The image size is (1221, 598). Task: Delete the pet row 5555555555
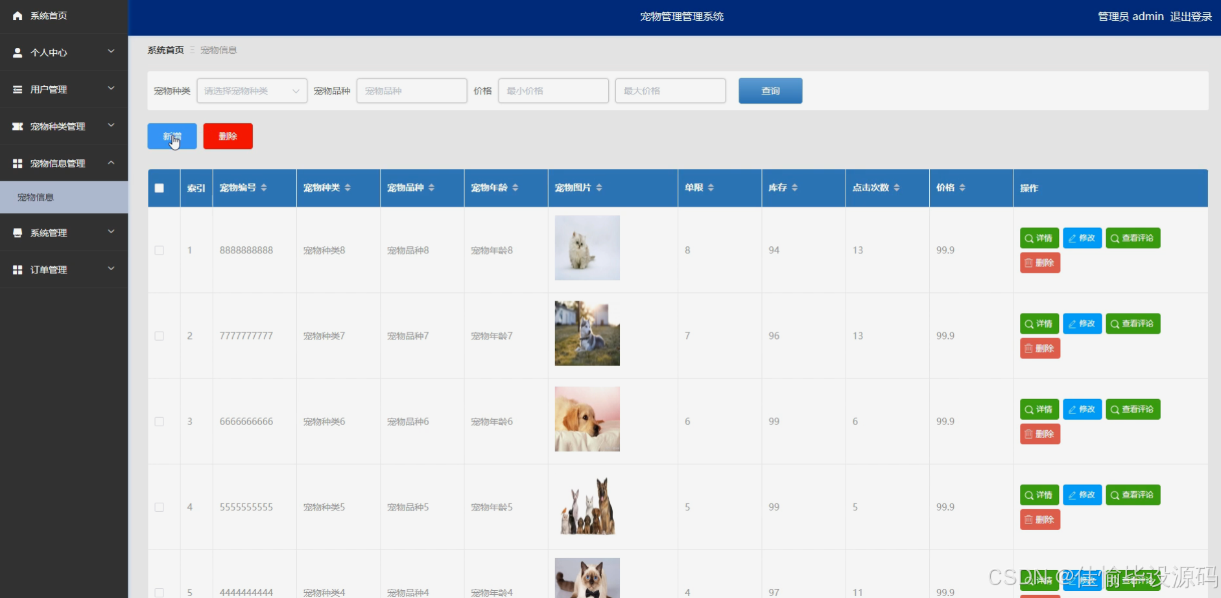[x=1040, y=519]
